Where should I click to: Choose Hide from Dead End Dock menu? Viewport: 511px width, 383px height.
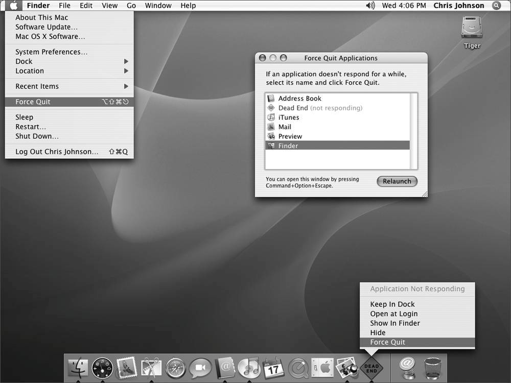click(417, 332)
